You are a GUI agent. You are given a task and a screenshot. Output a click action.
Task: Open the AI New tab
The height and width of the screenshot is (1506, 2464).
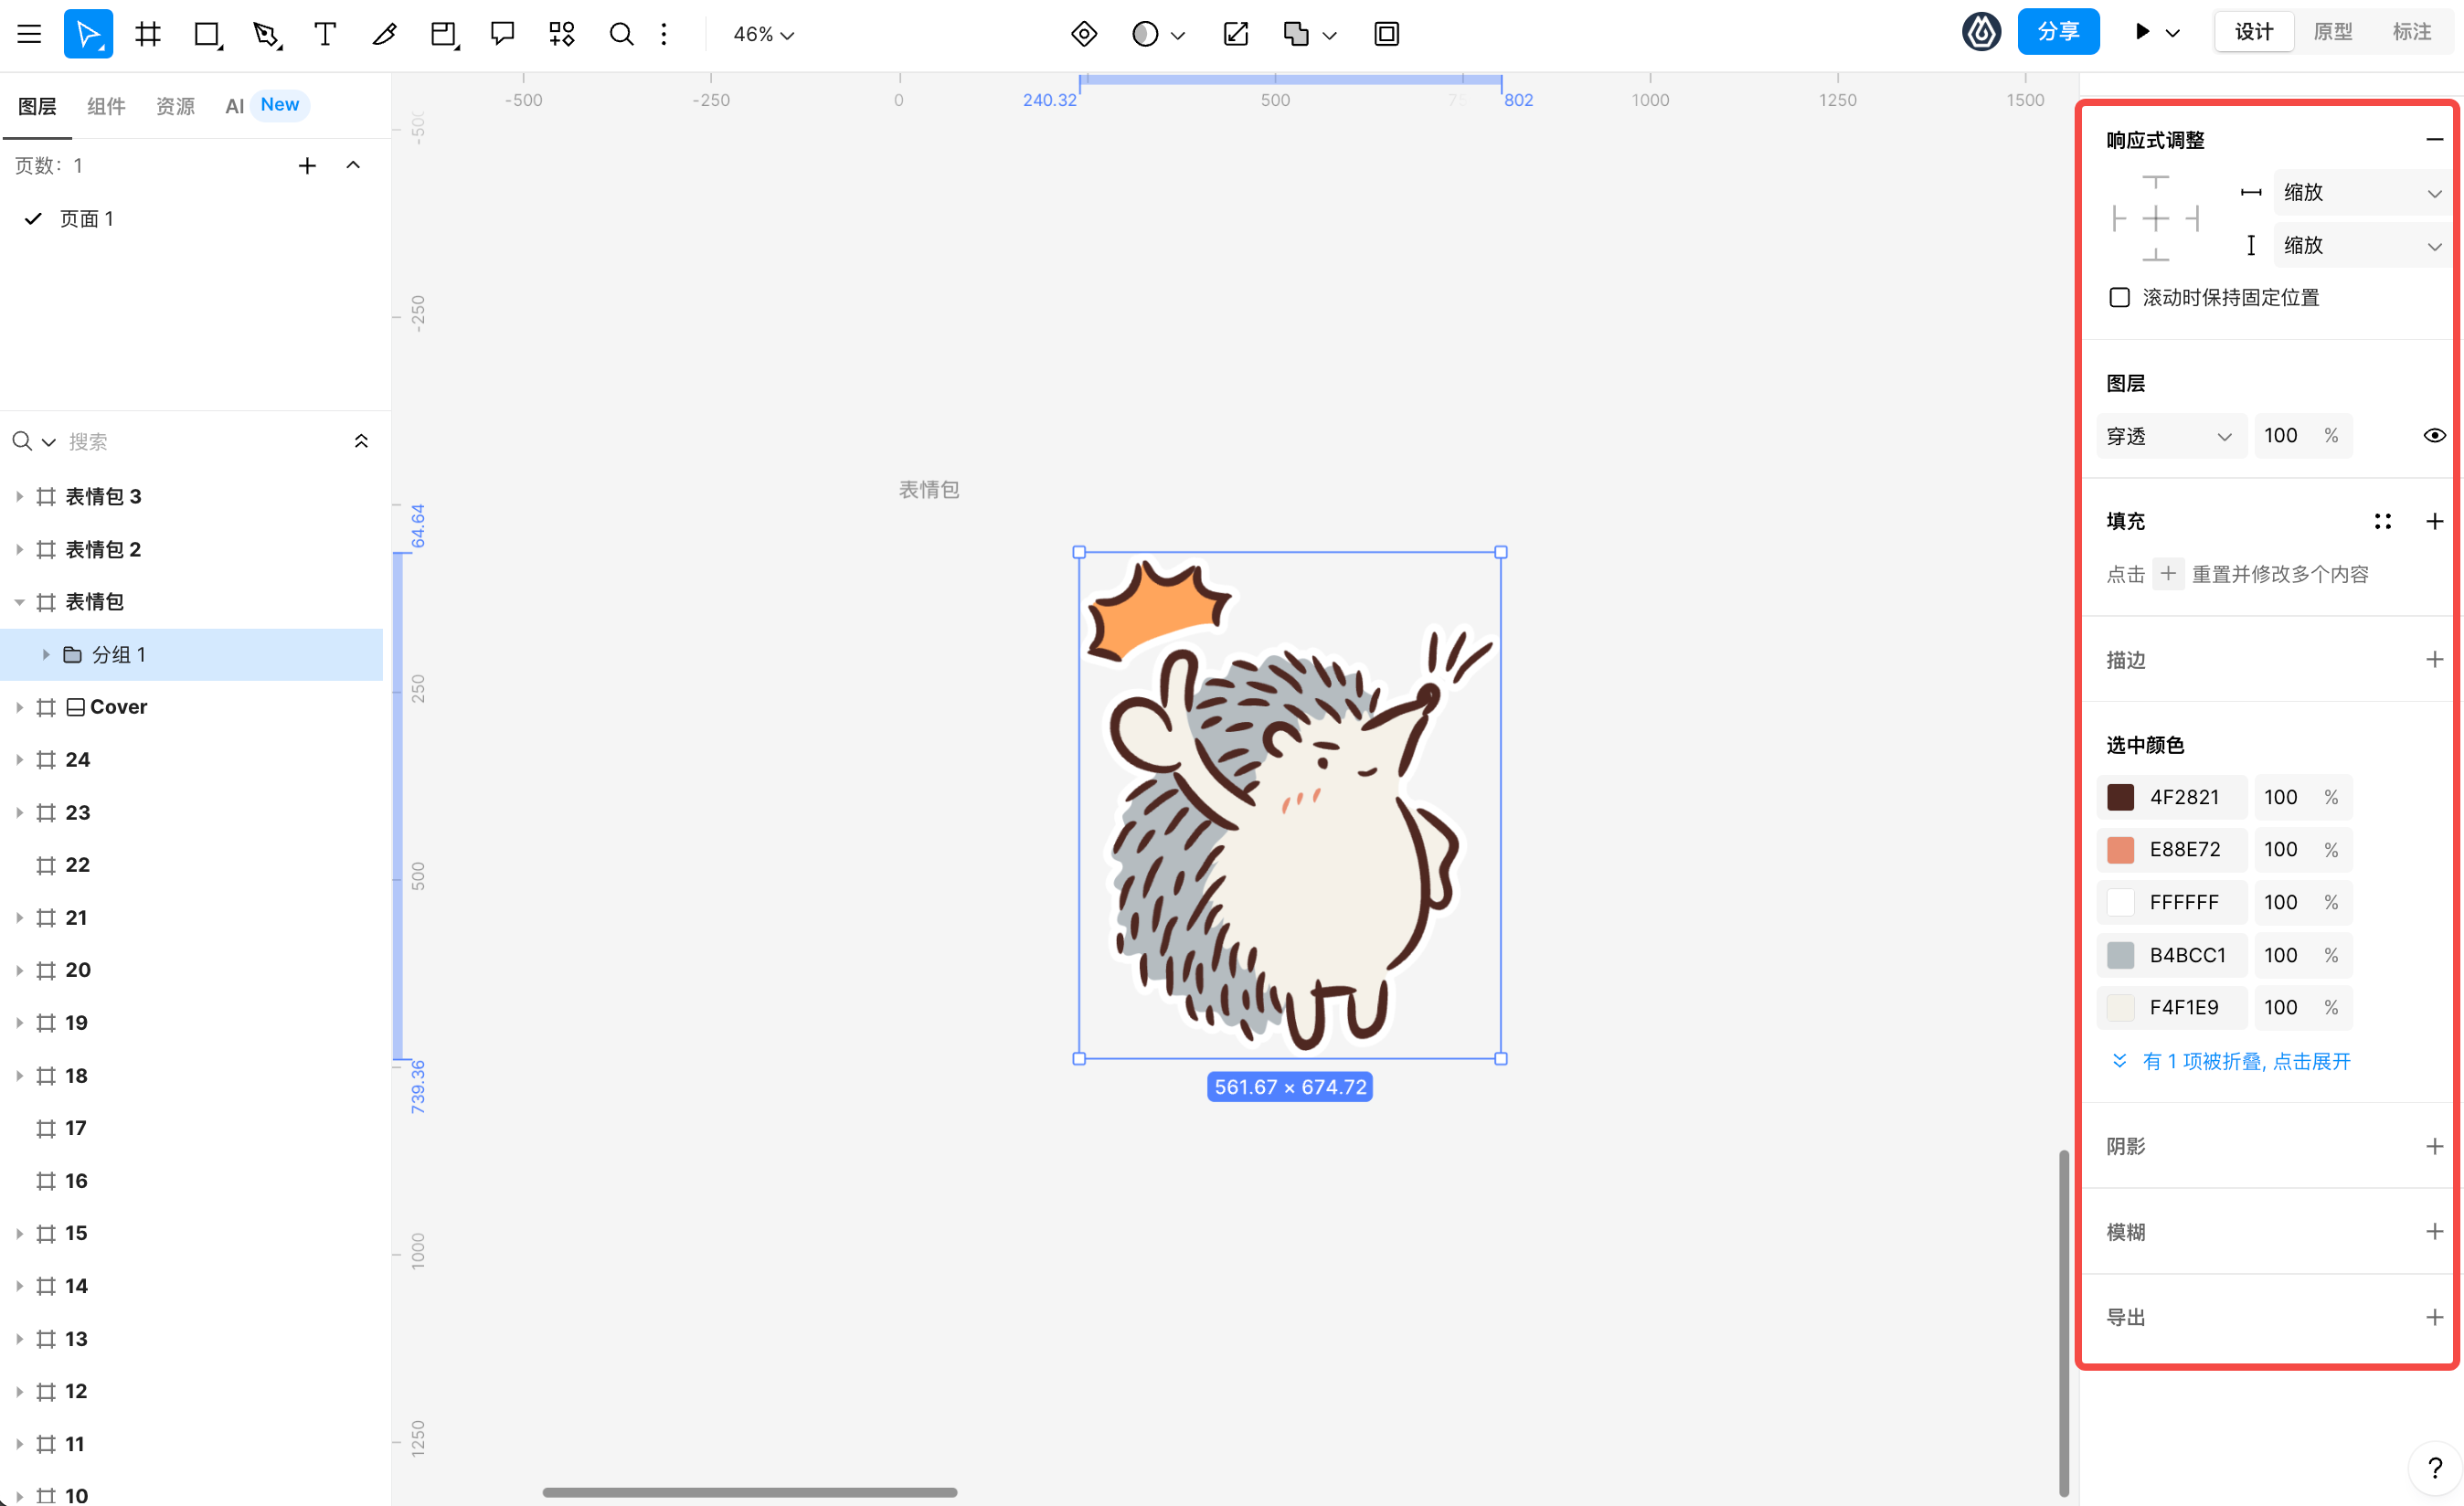266,105
